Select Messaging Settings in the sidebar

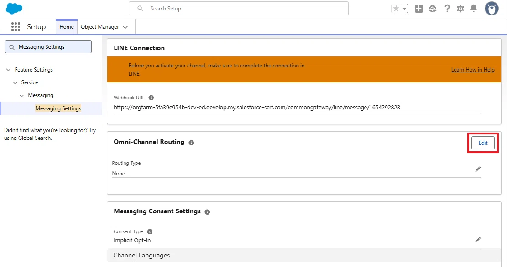point(58,108)
